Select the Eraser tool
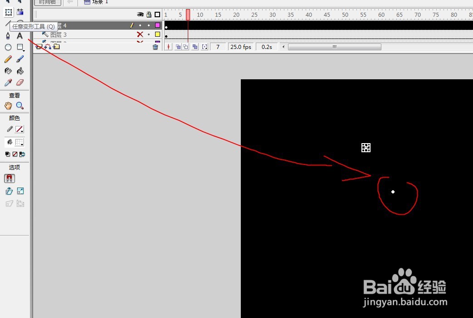 20,82
